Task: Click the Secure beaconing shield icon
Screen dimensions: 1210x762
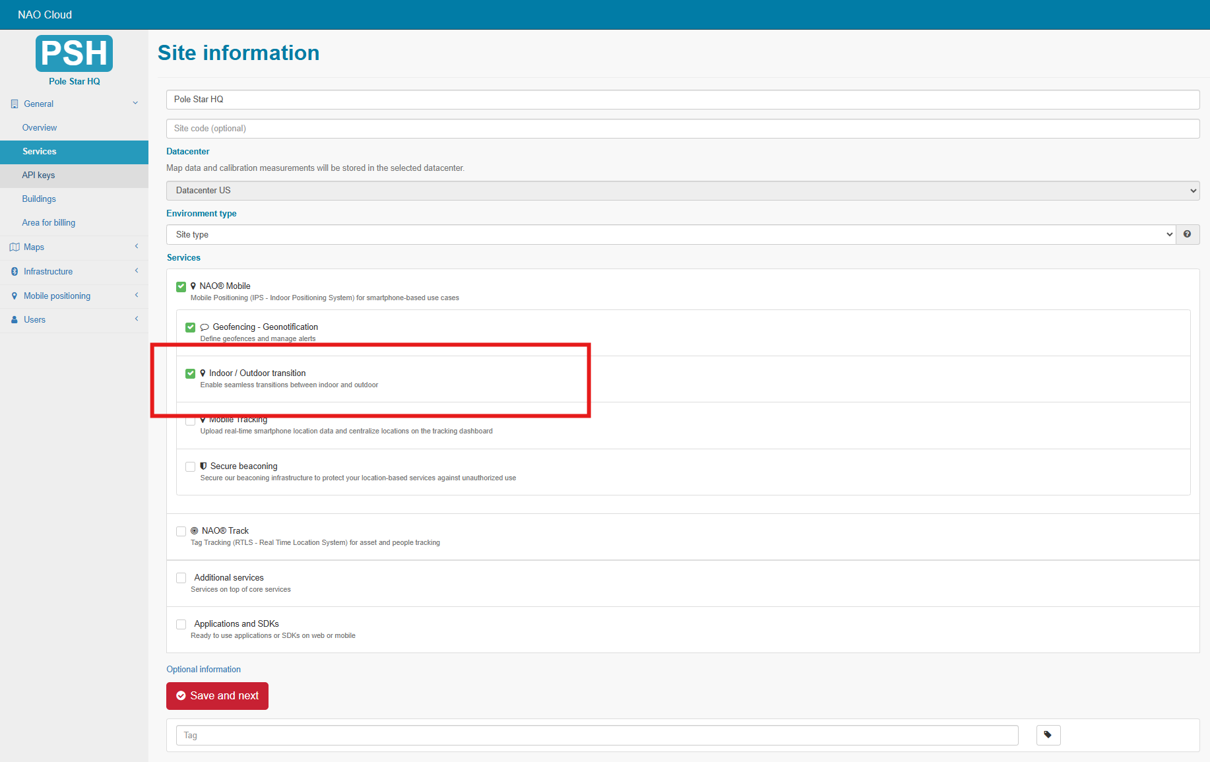Action: click(x=203, y=466)
